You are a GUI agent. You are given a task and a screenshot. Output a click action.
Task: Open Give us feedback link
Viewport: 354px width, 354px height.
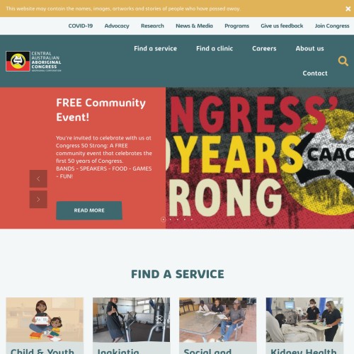282,26
